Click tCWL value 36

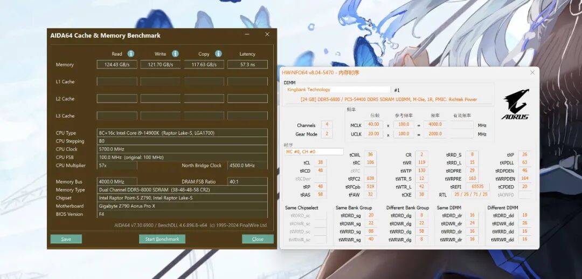[370, 154]
